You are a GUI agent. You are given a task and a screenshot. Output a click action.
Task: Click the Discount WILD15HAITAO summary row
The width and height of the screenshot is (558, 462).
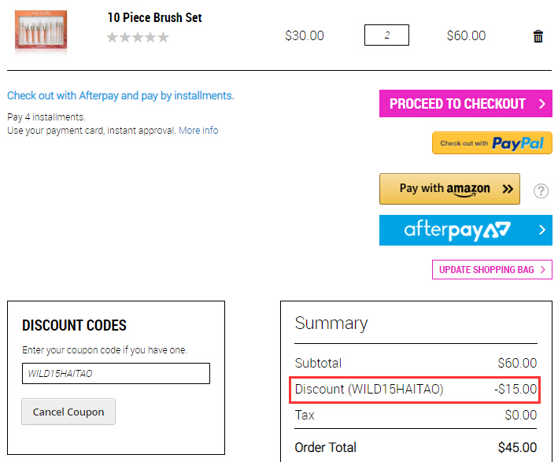415,390
